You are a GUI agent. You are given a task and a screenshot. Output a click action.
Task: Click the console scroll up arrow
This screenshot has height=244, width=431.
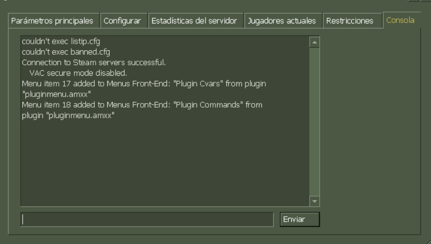click(x=314, y=42)
